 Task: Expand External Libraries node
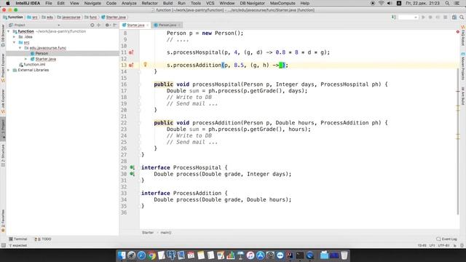click(9, 70)
